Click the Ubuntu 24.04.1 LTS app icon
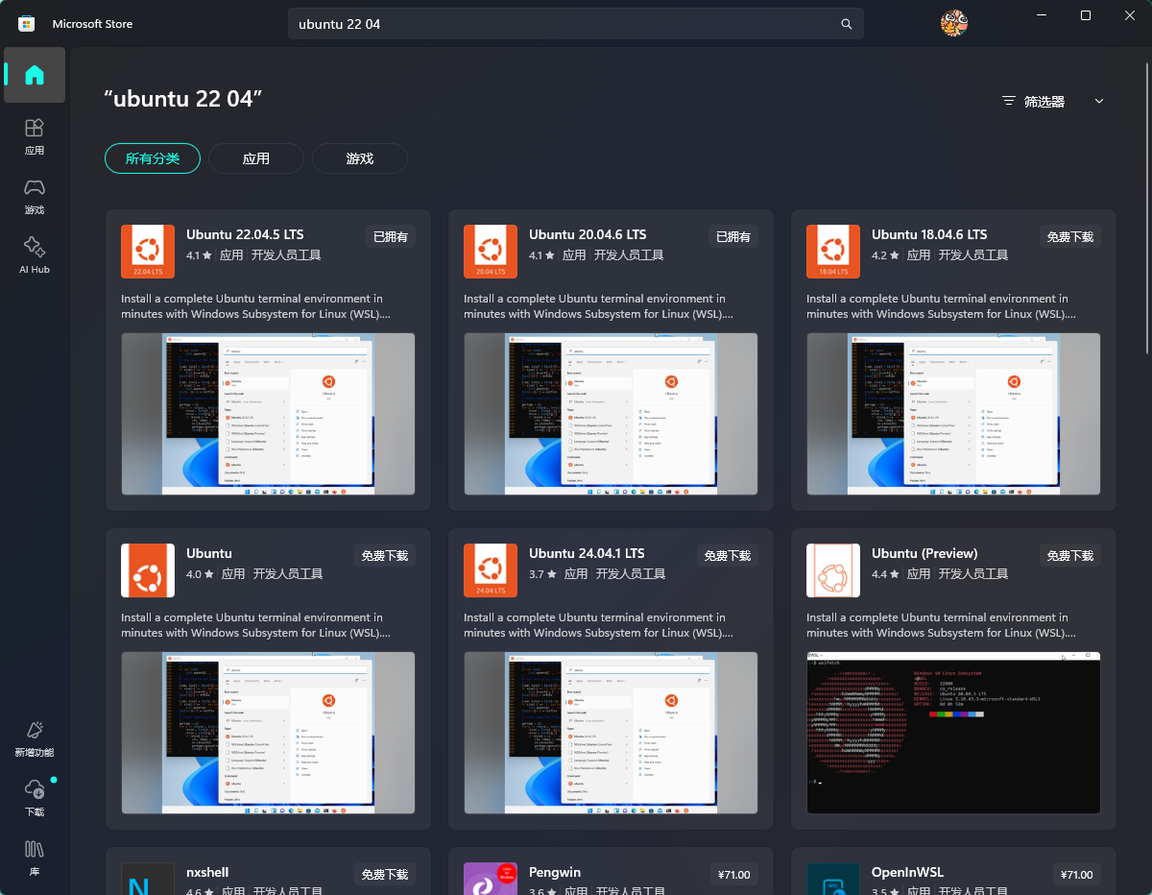Screen dimensions: 1152x895 coord(491,570)
